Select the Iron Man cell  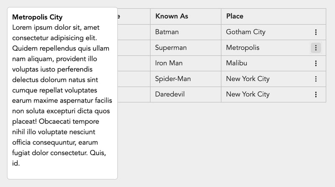[x=186, y=63]
